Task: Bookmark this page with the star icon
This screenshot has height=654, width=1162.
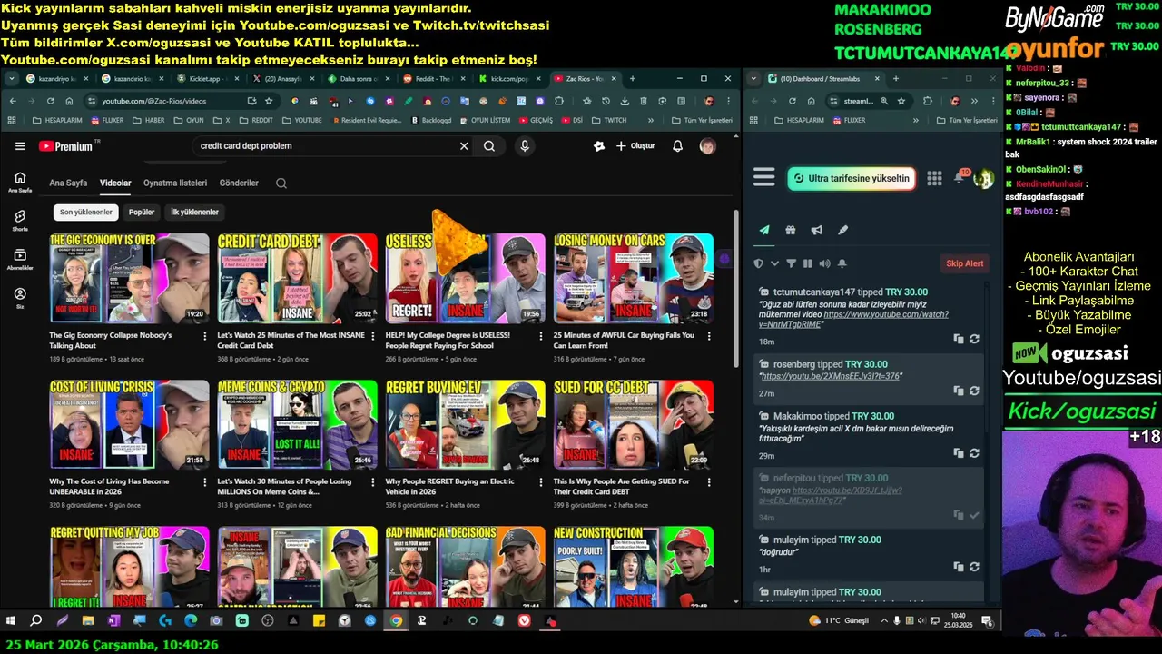Action: pos(269,101)
